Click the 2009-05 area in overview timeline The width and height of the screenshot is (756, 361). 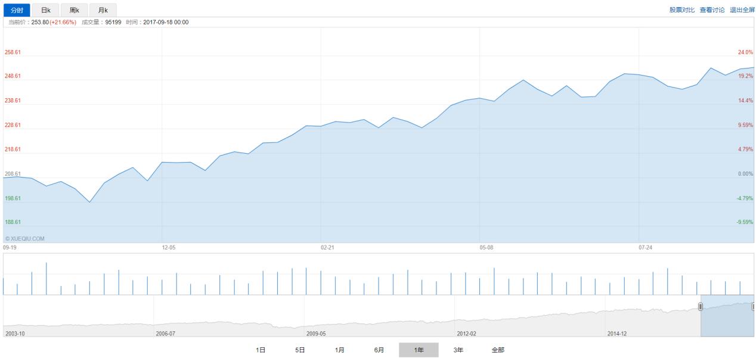[315, 334]
